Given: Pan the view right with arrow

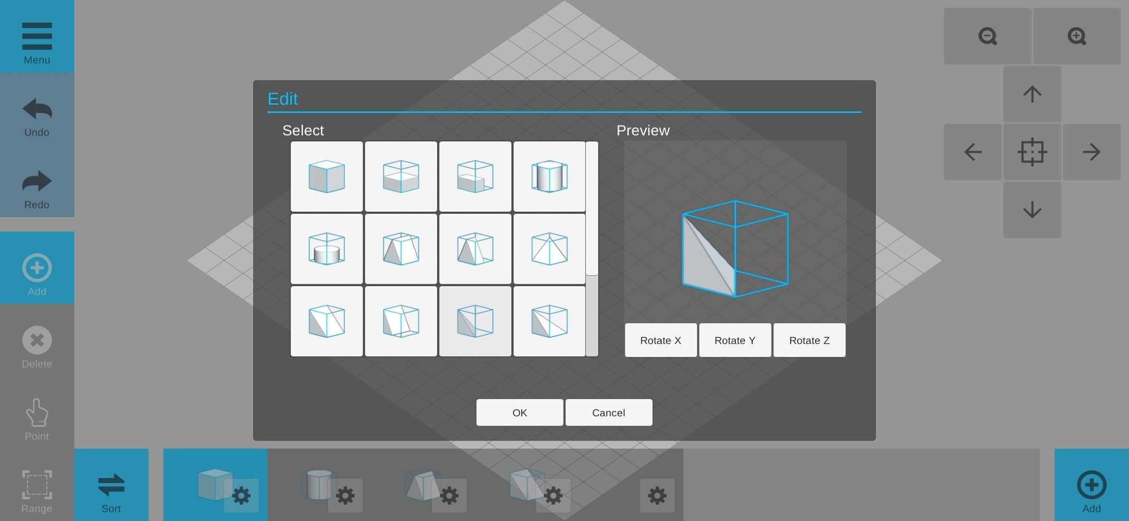Looking at the screenshot, I should point(1091,152).
